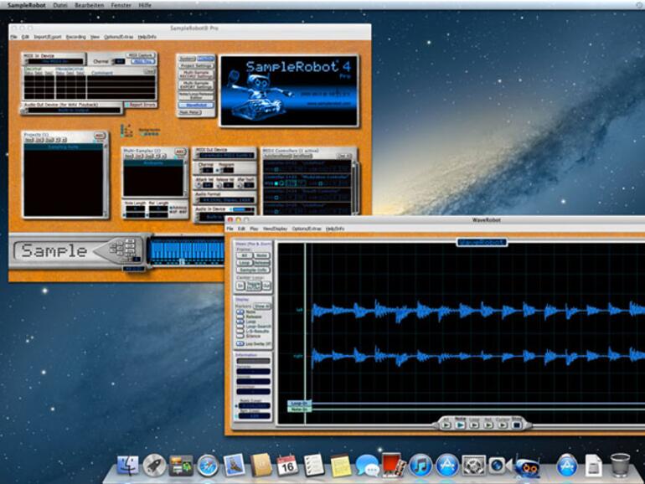Play the Note in WaveRobot transport
The height and width of the screenshot is (484, 645).
[x=460, y=425]
